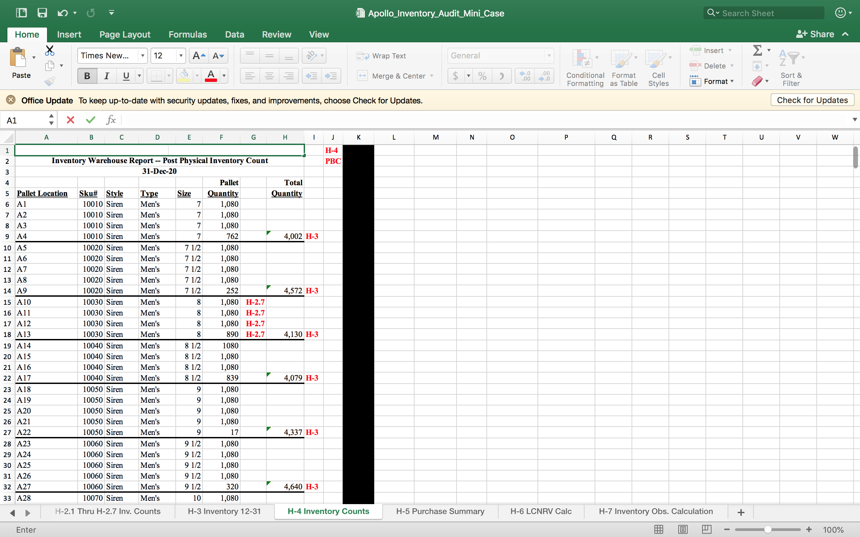
Task: Click Increase Font Size icon
Action: tap(198, 56)
